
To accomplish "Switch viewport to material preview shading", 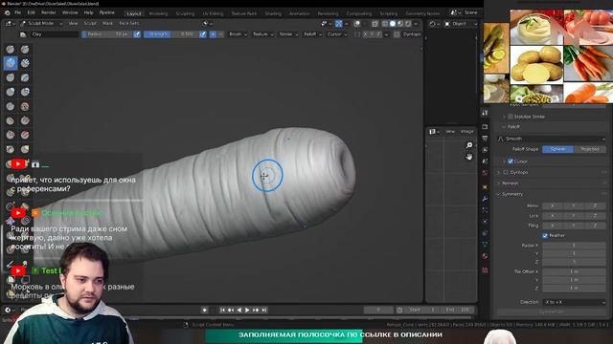I will coord(400,24).
